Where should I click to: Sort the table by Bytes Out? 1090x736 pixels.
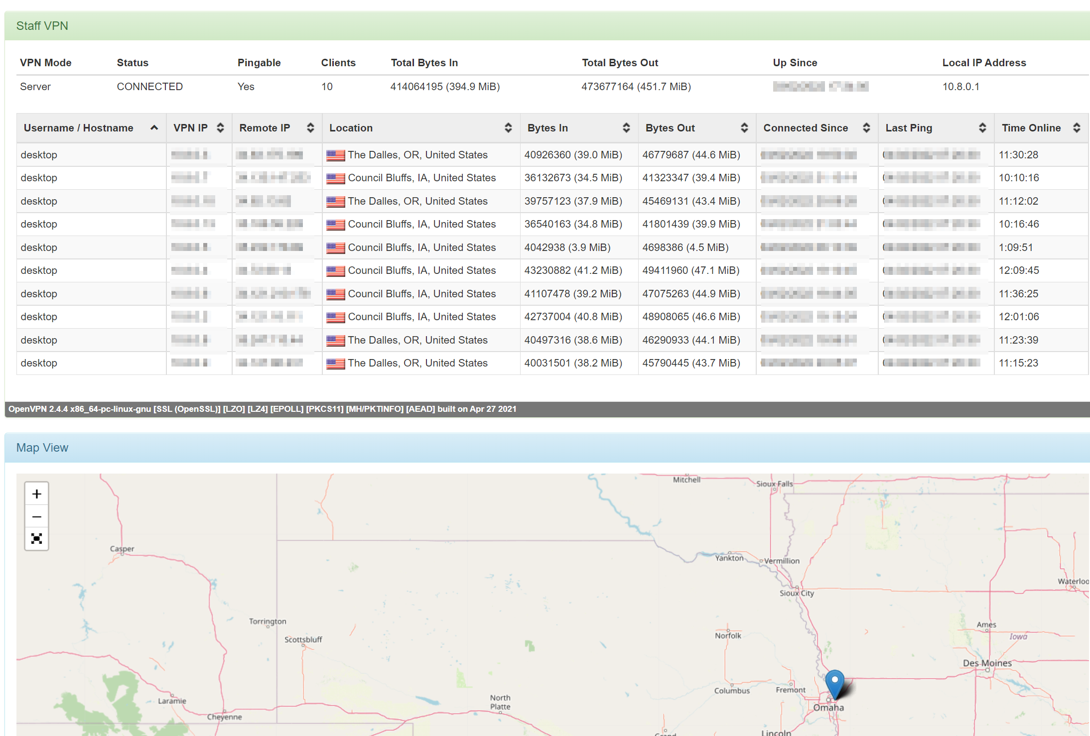(744, 128)
